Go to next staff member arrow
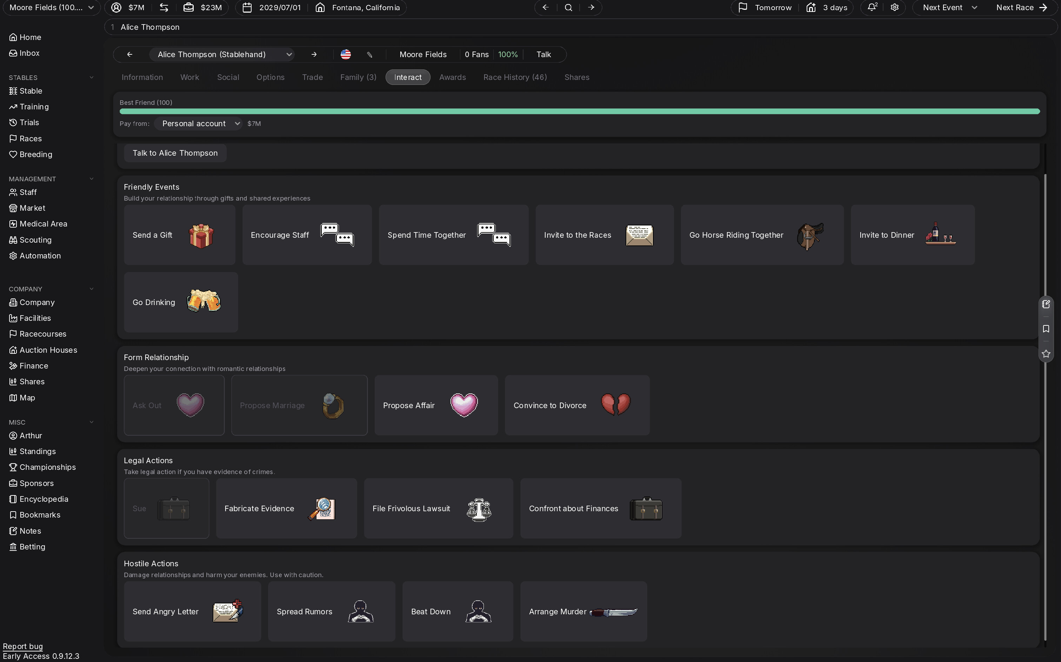The image size is (1061, 662). (314, 54)
